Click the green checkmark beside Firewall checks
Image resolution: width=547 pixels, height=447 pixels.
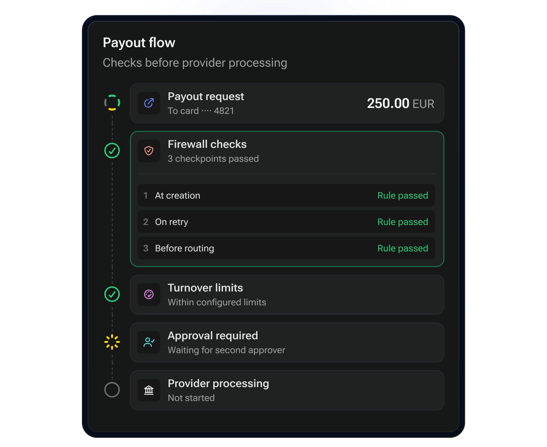[112, 151]
